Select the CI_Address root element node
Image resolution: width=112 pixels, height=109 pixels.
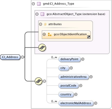10,57
